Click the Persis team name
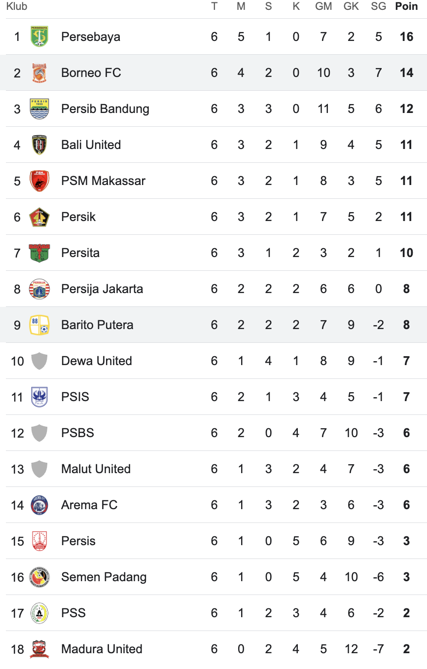 (78, 541)
